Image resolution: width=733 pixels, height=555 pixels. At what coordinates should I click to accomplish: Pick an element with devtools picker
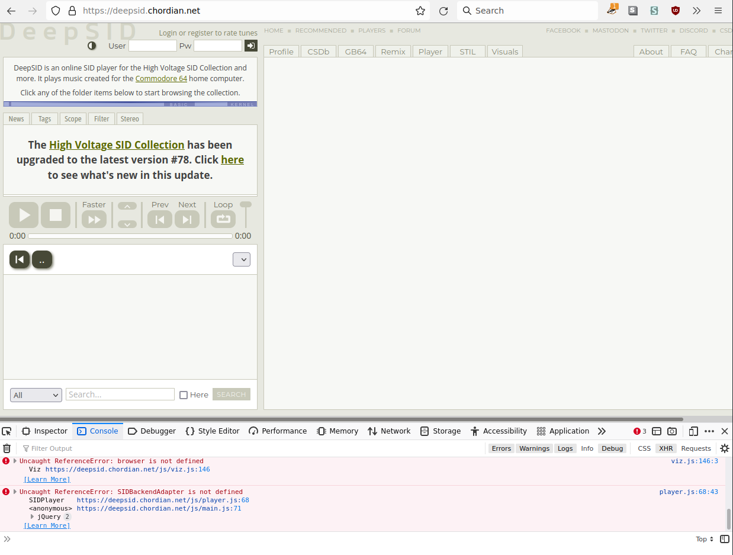pyautogui.click(x=7, y=431)
